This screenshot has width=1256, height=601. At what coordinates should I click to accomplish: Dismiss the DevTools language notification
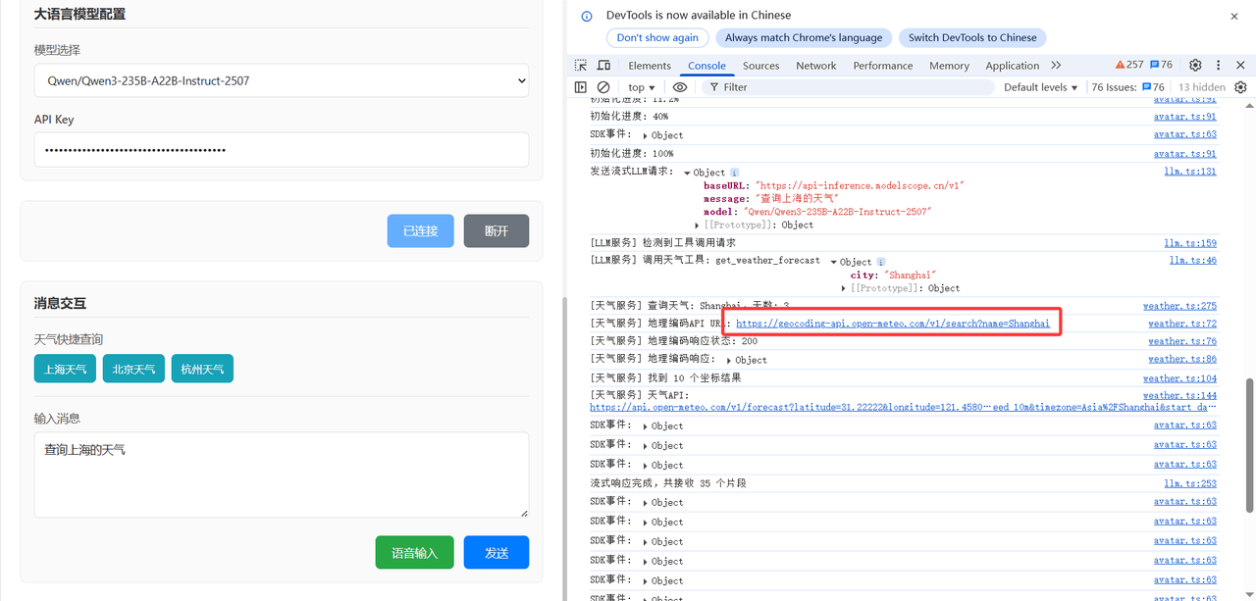coord(1234,16)
